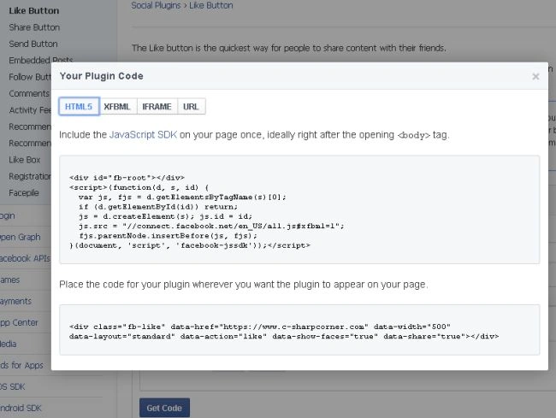Click Like Button breadcrumb link
Screen dimensions: 556x418
click(211, 5)
